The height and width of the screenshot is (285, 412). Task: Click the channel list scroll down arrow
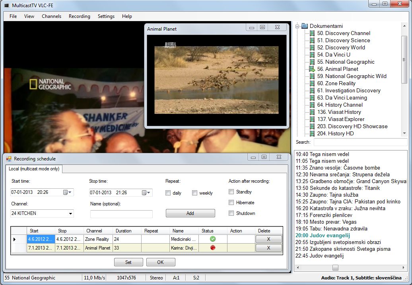(x=404, y=134)
